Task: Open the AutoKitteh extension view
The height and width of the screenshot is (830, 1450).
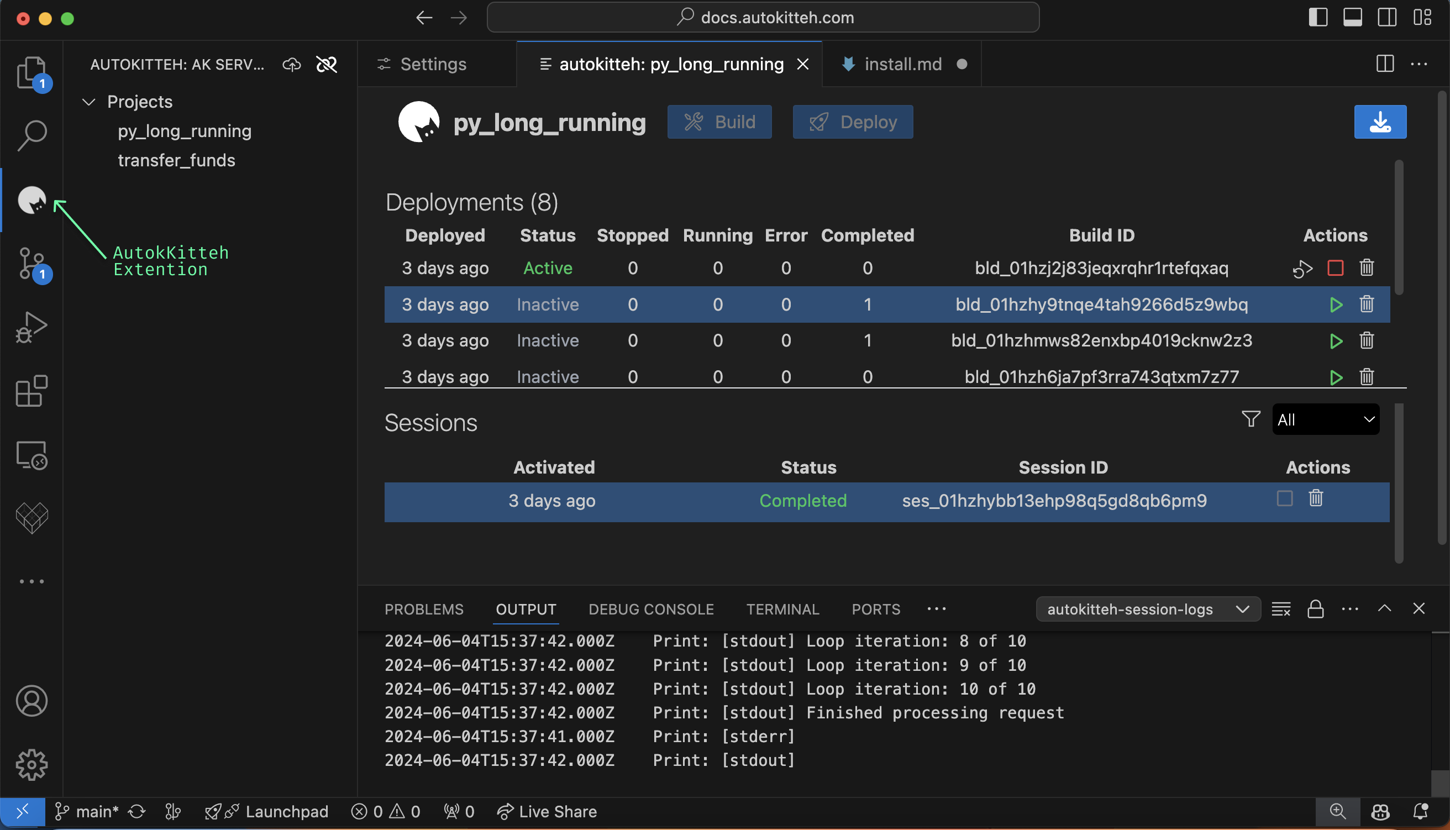Action: 32,200
